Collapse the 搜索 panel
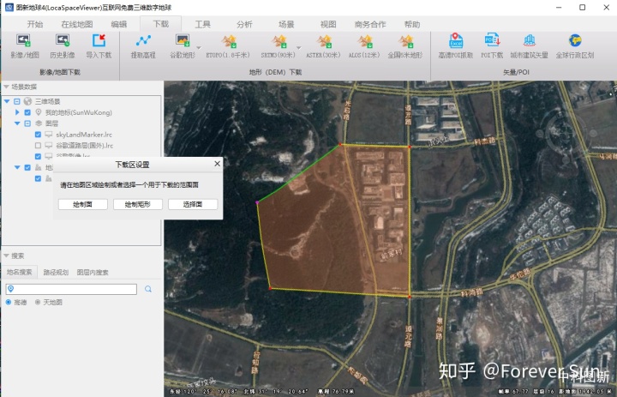Viewport: 617px width, 397px height. pos(6,256)
